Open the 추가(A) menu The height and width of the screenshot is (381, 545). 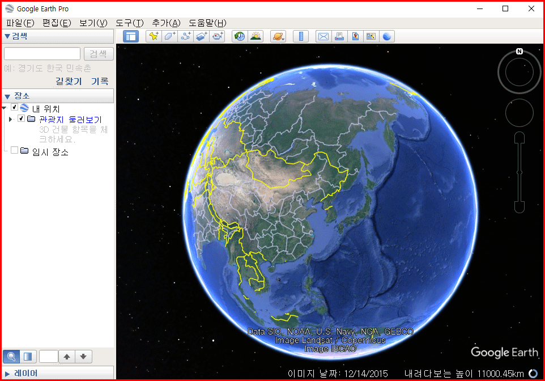(x=166, y=23)
